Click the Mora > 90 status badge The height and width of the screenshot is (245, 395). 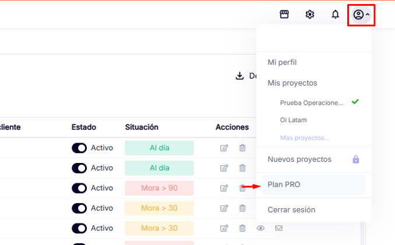click(159, 188)
